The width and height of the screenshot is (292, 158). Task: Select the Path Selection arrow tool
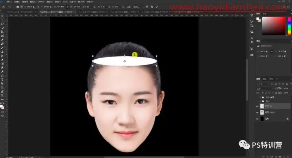pos(2,84)
